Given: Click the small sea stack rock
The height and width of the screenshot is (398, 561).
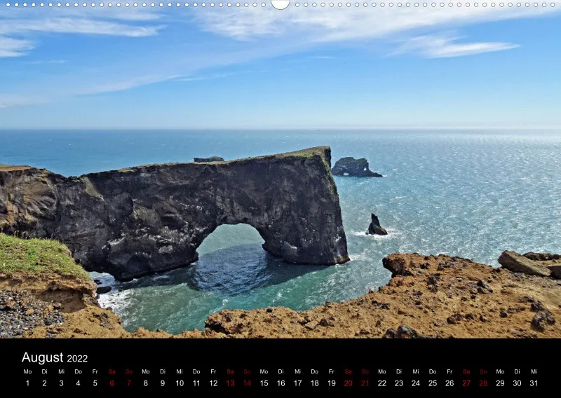Looking at the screenshot, I should pyautogui.click(x=377, y=226).
